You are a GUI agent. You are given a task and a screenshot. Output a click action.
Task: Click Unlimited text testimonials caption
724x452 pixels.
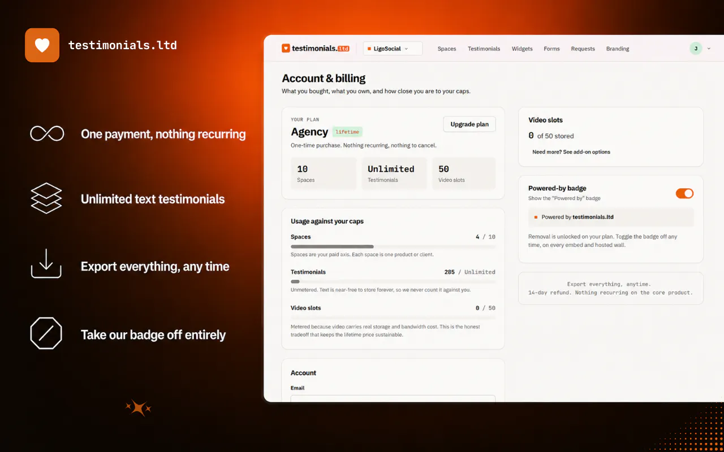[x=153, y=199]
